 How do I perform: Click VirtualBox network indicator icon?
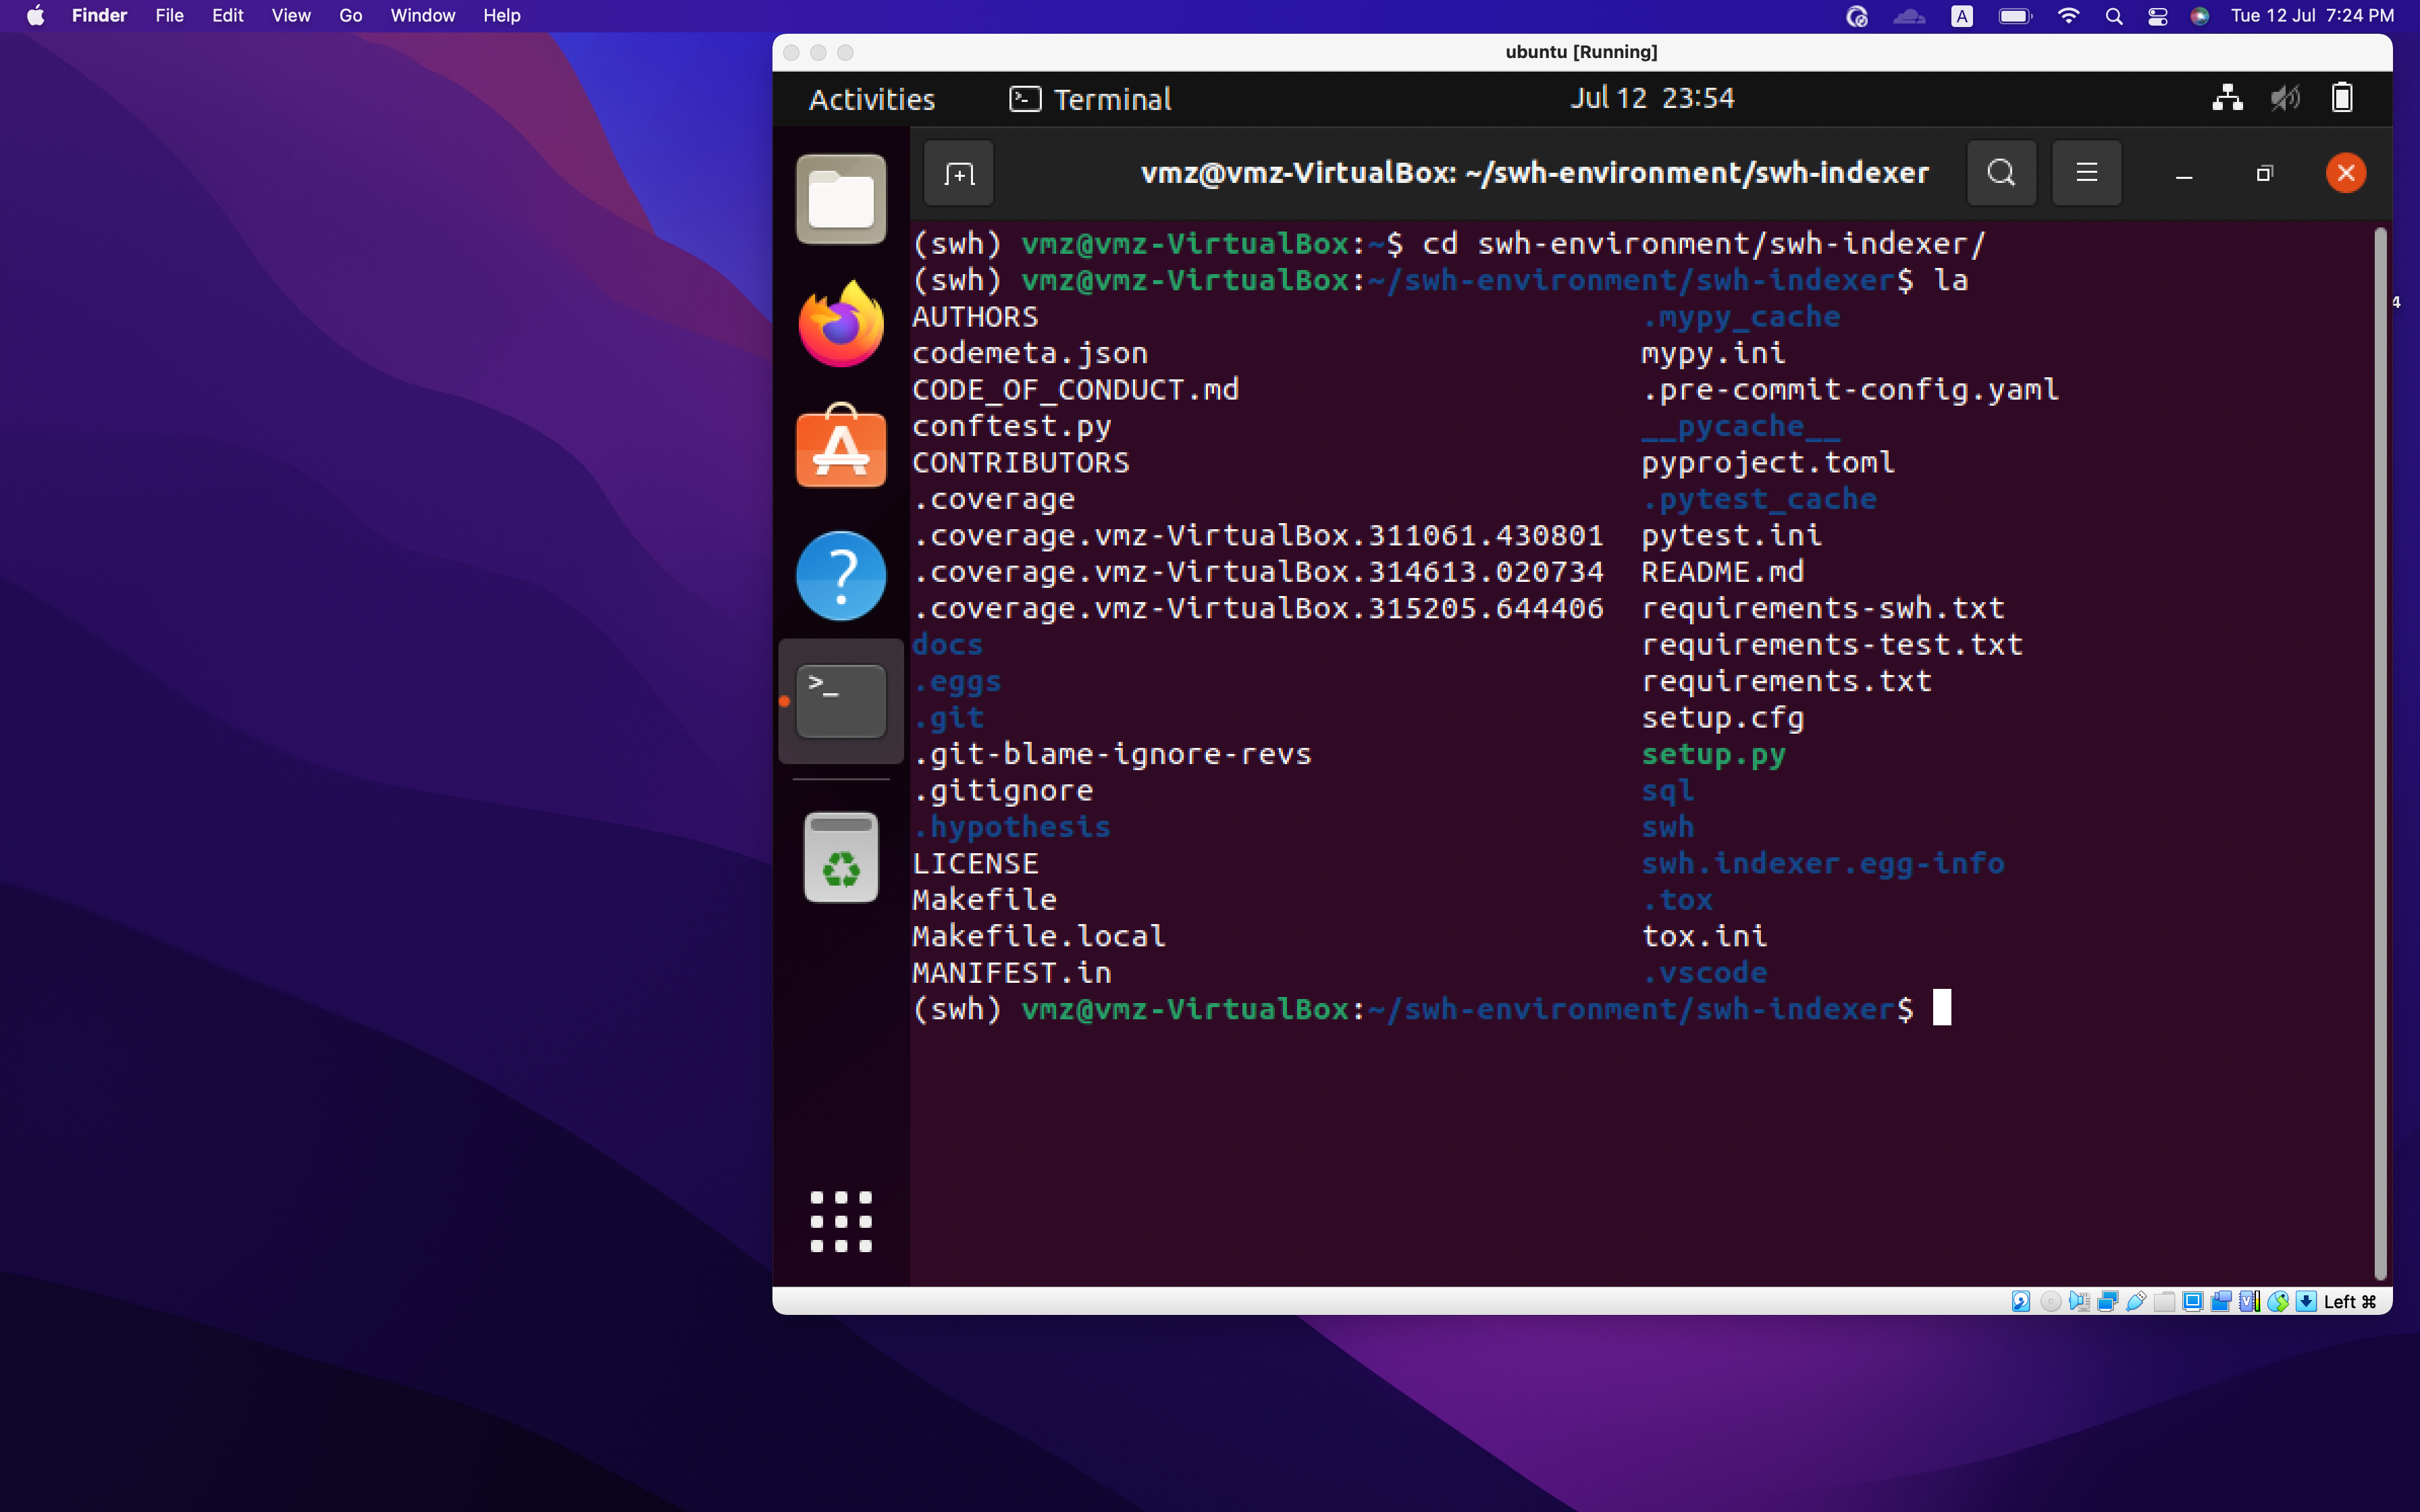pyautogui.click(x=2108, y=1301)
